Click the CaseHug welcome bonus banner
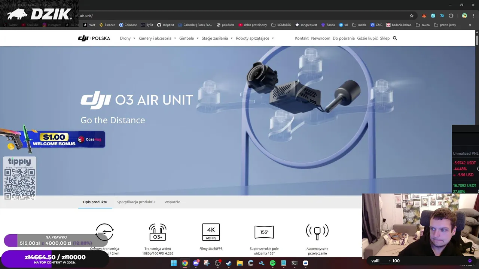479x269 pixels. tap(52, 139)
